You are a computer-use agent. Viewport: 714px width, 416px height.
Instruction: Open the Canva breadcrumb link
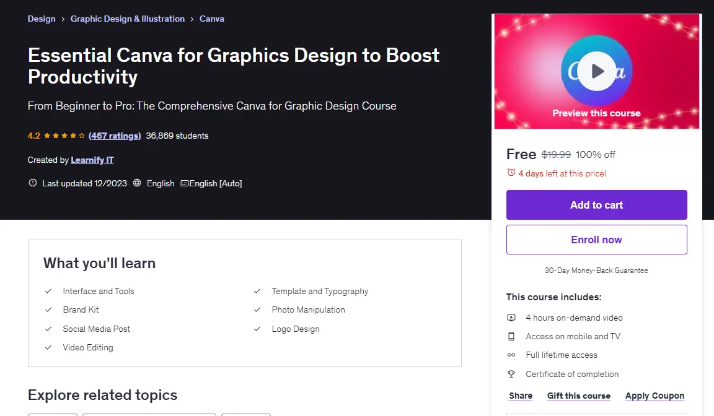pyautogui.click(x=212, y=19)
